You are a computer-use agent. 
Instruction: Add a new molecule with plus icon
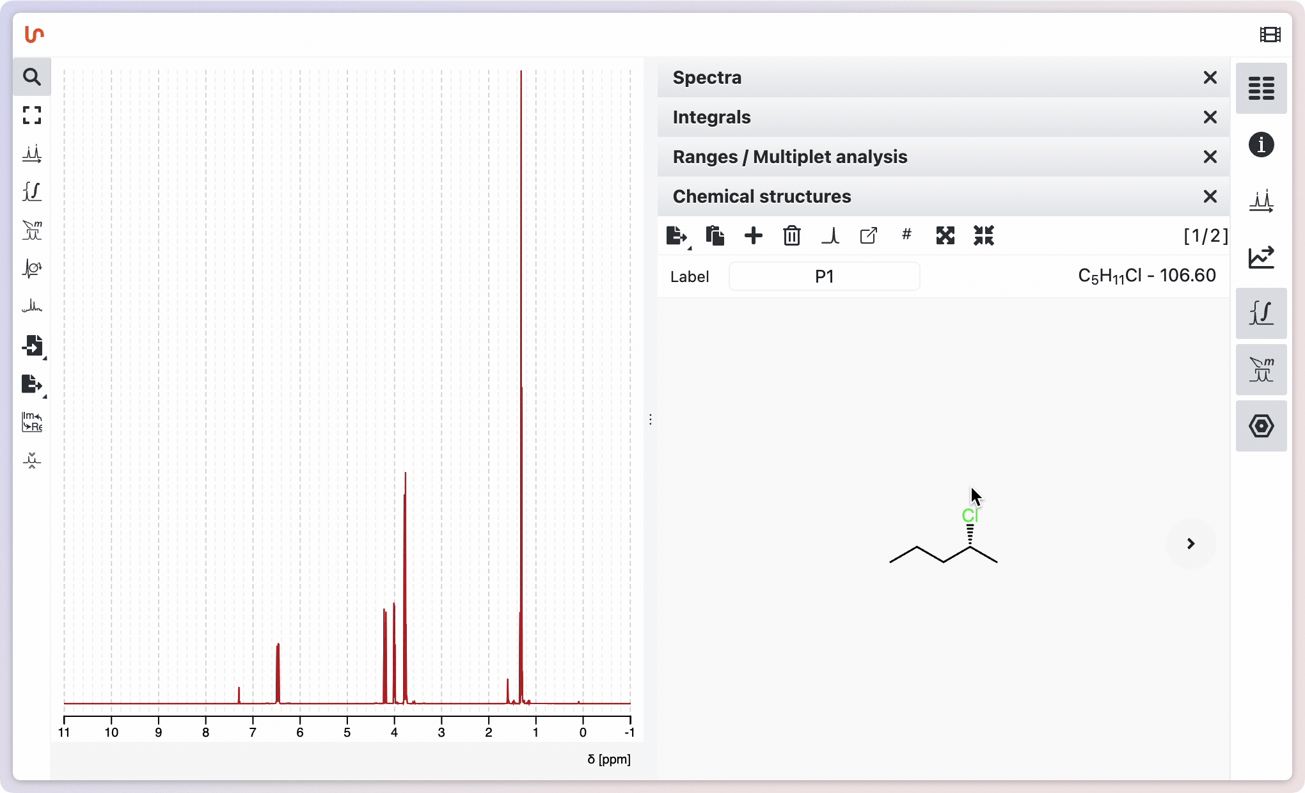[x=754, y=235]
